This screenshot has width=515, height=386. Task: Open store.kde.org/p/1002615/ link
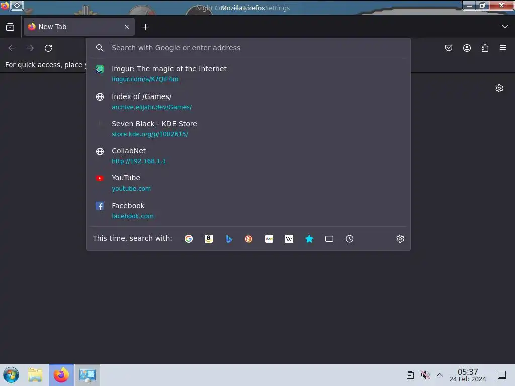click(x=150, y=134)
